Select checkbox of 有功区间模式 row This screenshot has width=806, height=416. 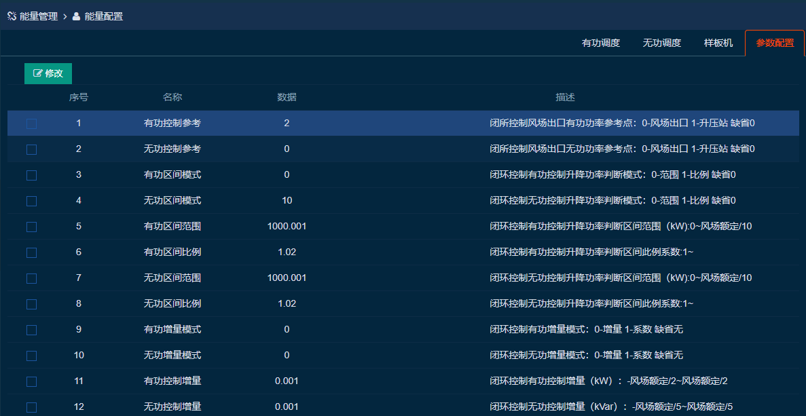tap(32, 175)
